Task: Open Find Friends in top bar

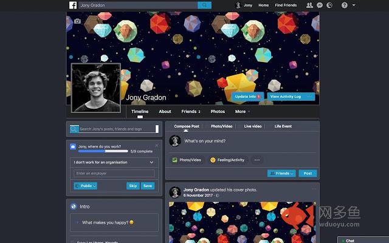Action: [x=286, y=5]
